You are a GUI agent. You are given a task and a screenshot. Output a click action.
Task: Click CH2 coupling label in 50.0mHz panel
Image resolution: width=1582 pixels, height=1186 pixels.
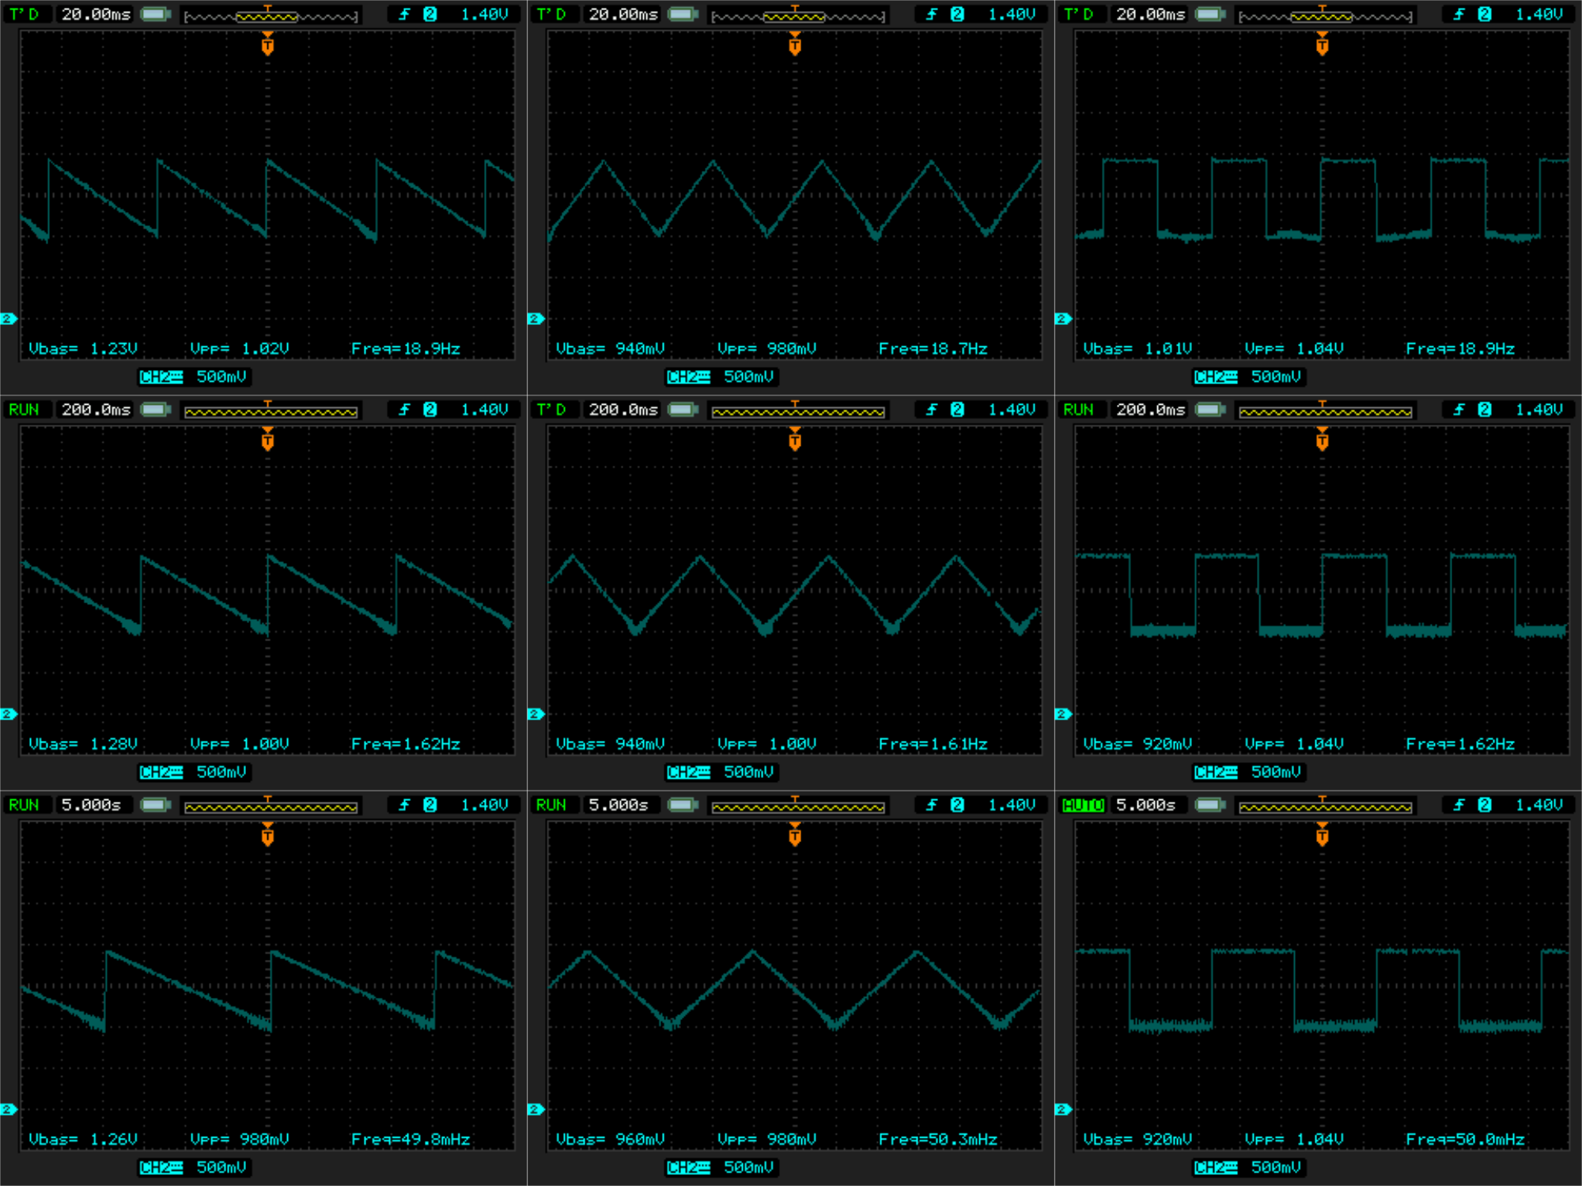(x=1216, y=1168)
